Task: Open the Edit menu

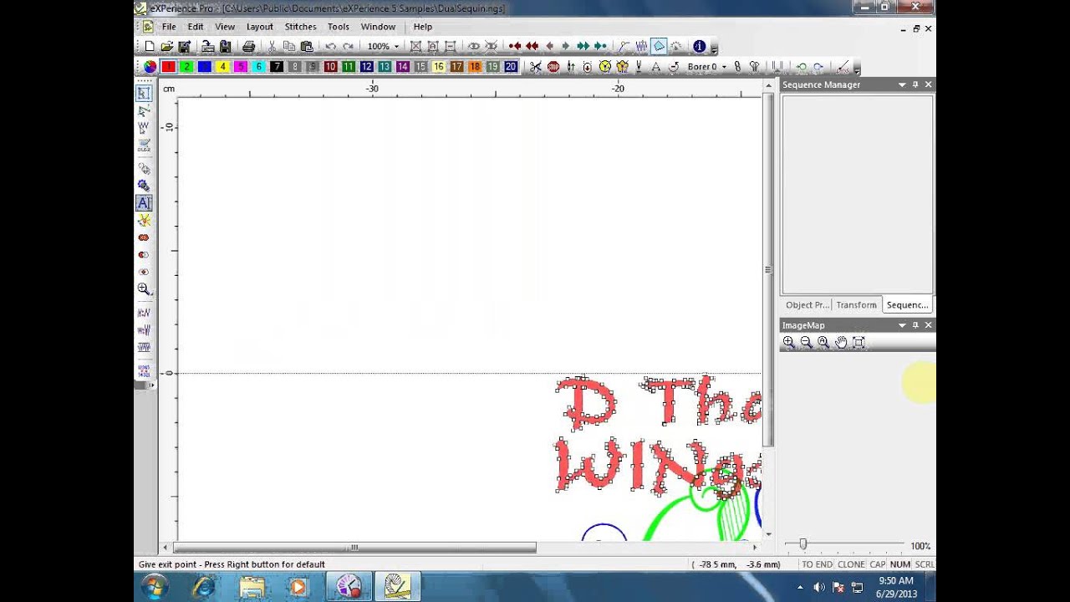Action: 196,27
